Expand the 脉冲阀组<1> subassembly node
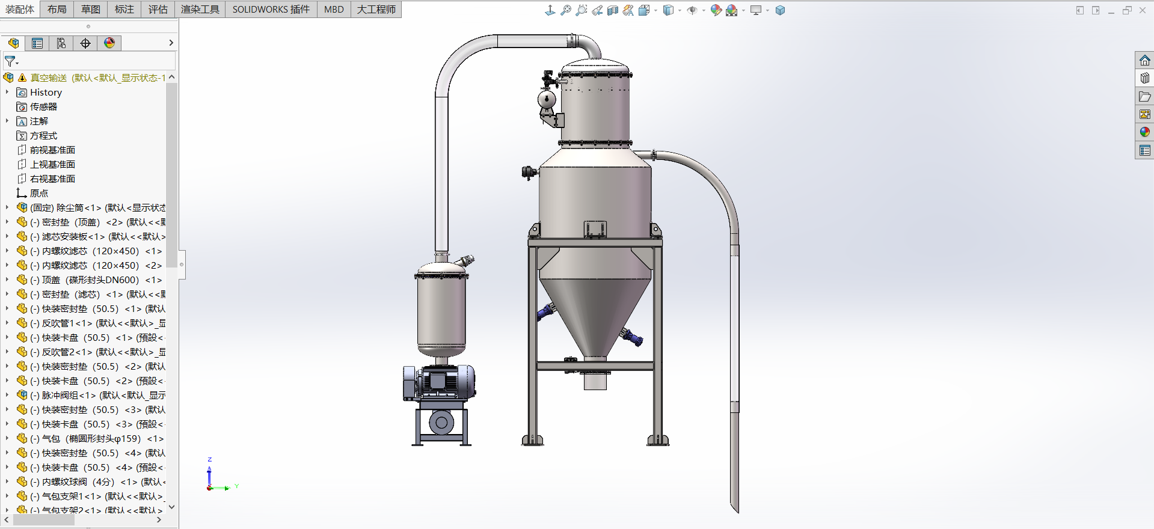The image size is (1154, 529). tap(7, 395)
